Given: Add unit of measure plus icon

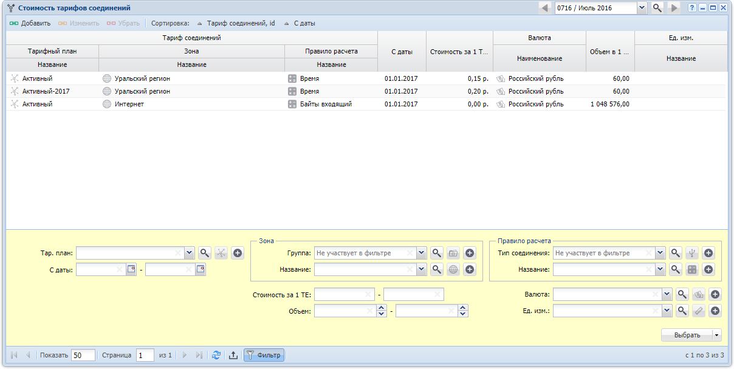Looking at the screenshot, I should [x=715, y=311].
